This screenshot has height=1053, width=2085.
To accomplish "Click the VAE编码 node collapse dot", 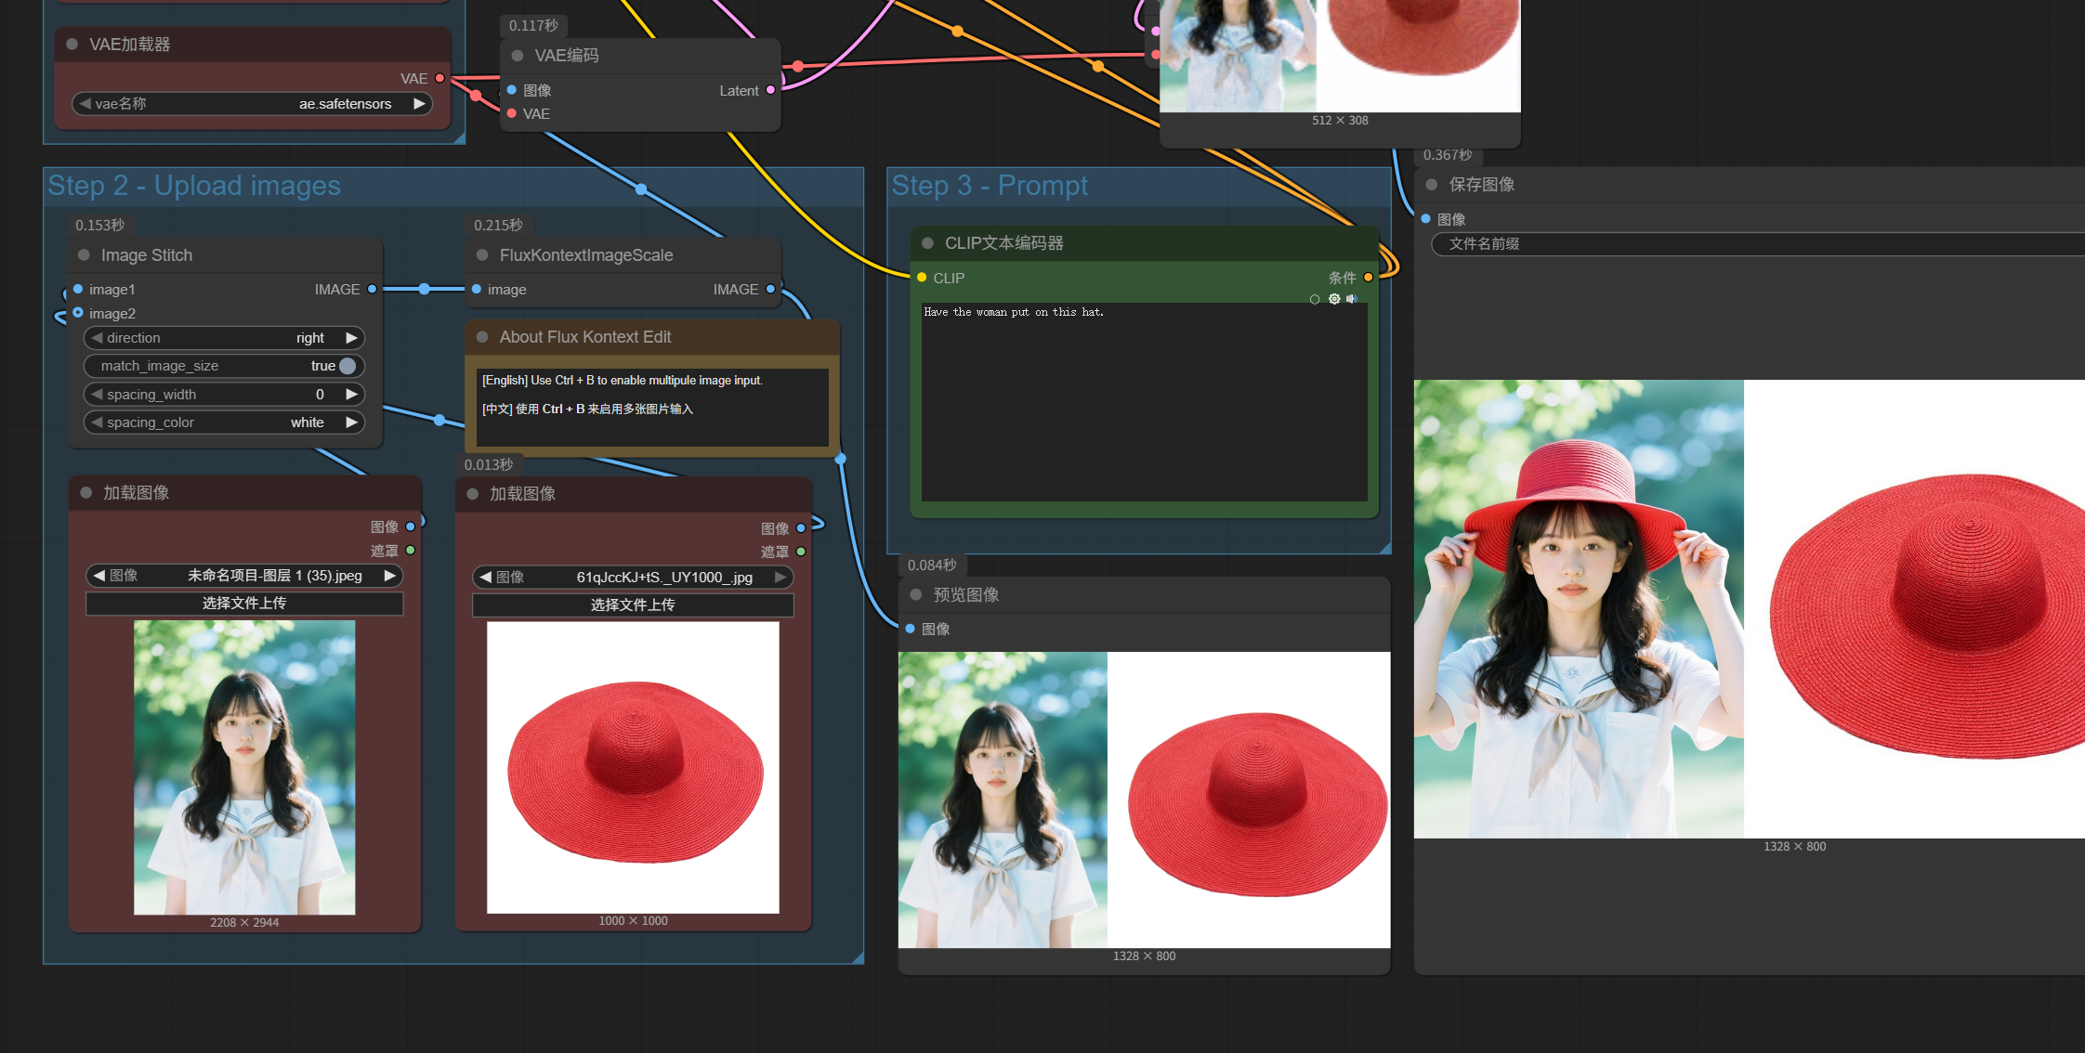I will pyautogui.click(x=518, y=56).
